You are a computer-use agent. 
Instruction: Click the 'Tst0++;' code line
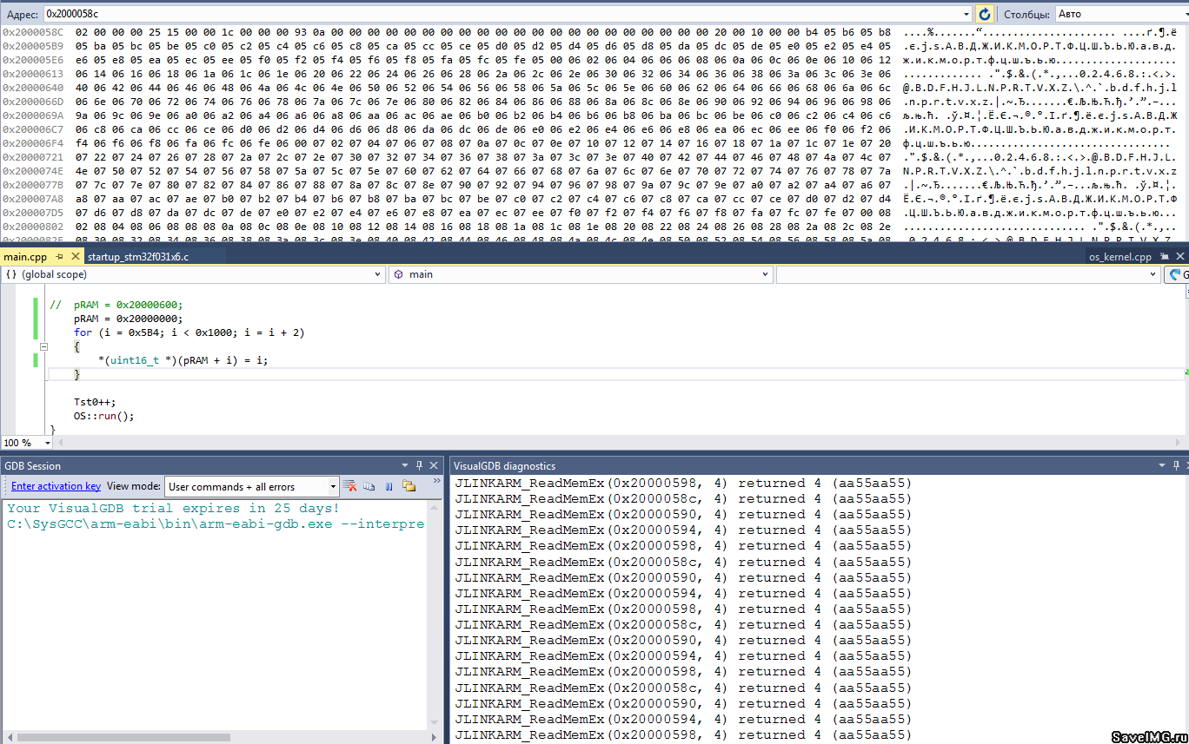click(x=95, y=402)
